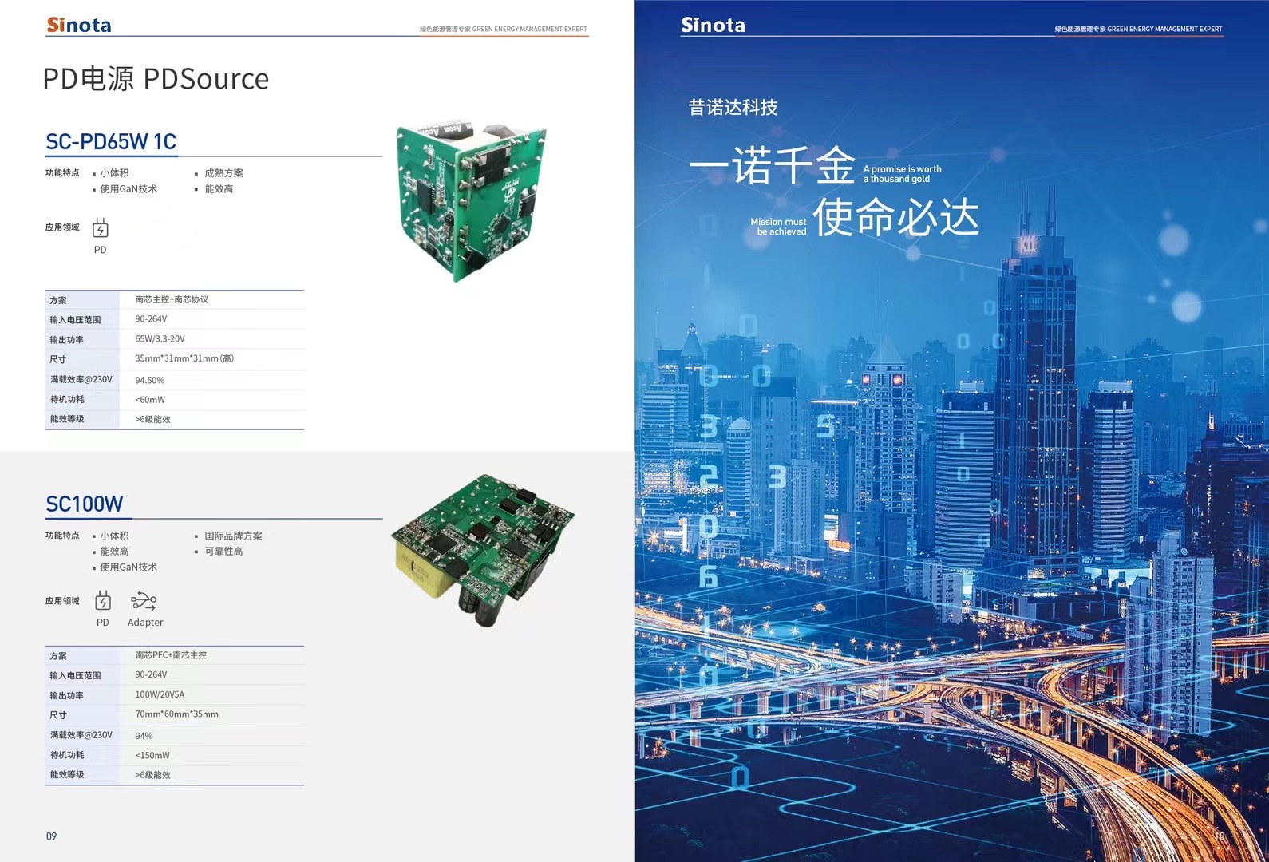This screenshot has width=1269, height=862.
Task: Click the red-and-blue Sinota logo on left page
Action: pyautogui.click(x=79, y=26)
